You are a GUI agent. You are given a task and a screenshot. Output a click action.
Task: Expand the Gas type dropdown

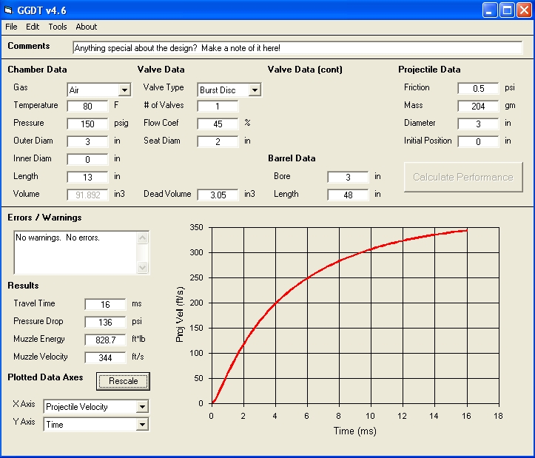(124, 90)
